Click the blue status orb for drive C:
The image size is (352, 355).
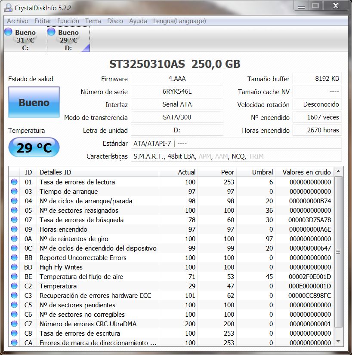tap(8, 32)
